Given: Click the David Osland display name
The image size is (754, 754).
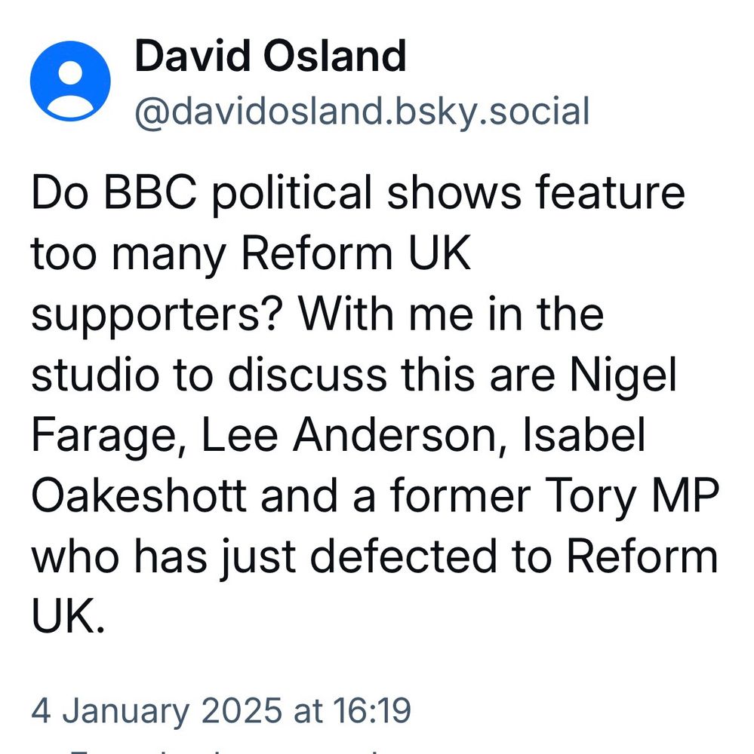Looking at the screenshot, I should point(271,57).
